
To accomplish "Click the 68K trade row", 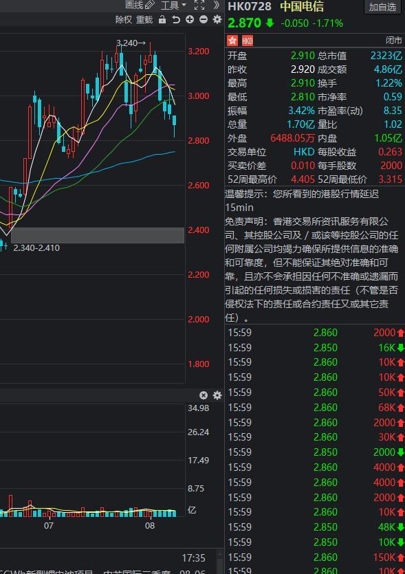I will [x=316, y=408].
